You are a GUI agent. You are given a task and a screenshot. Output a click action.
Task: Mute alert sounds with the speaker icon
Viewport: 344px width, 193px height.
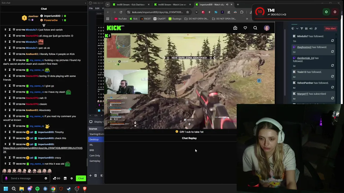[x=311, y=28]
